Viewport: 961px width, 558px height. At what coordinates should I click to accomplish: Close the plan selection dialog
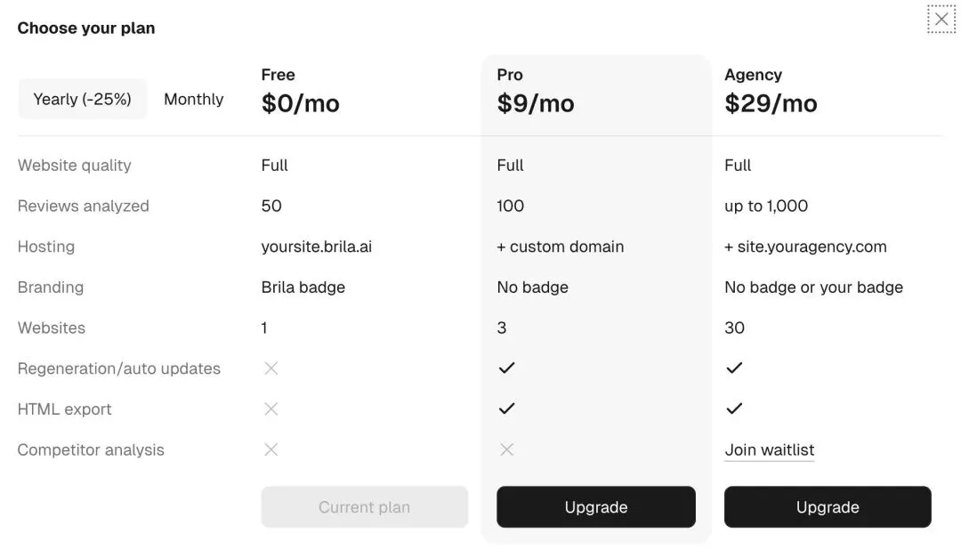[941, 19]
